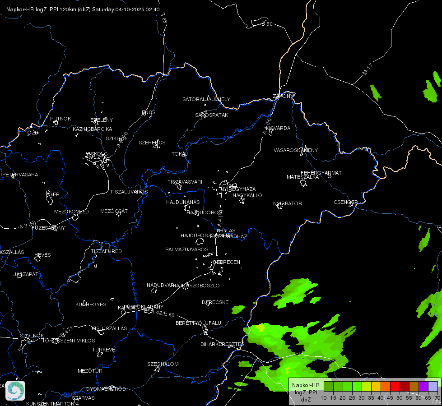Click the KISÚJSZÁLLÁS label
Viewport: 442px width, 406px height.
tap(109, 328)
